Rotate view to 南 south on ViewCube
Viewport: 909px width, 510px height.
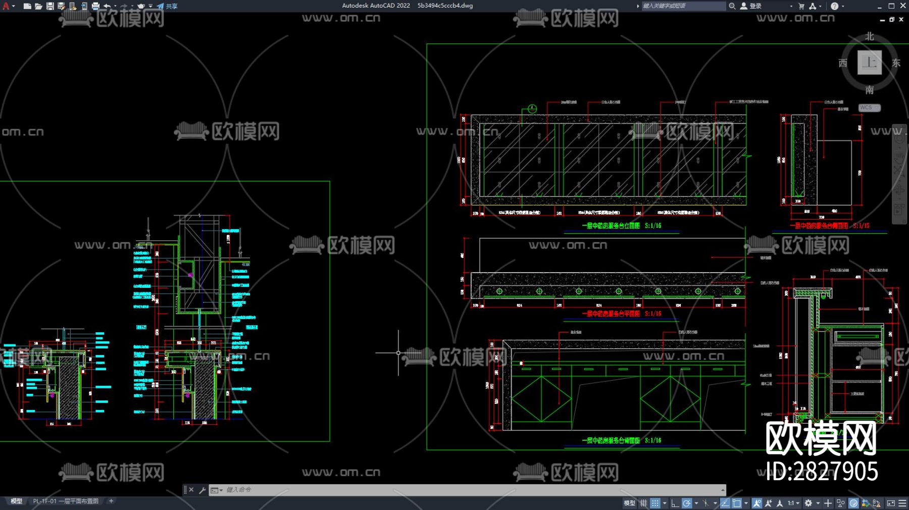pyautogui.click(x=869, y=90)
